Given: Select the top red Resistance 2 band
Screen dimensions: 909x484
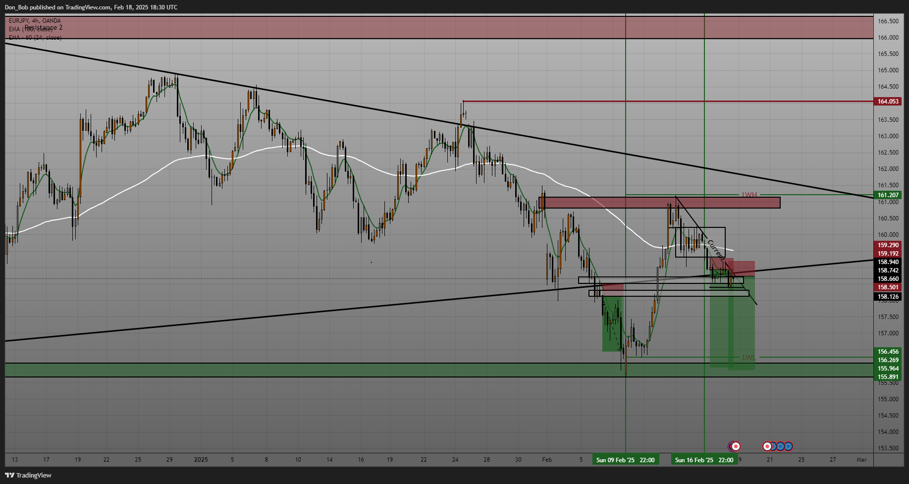Looking at the screenshot, I should (439, 27).
